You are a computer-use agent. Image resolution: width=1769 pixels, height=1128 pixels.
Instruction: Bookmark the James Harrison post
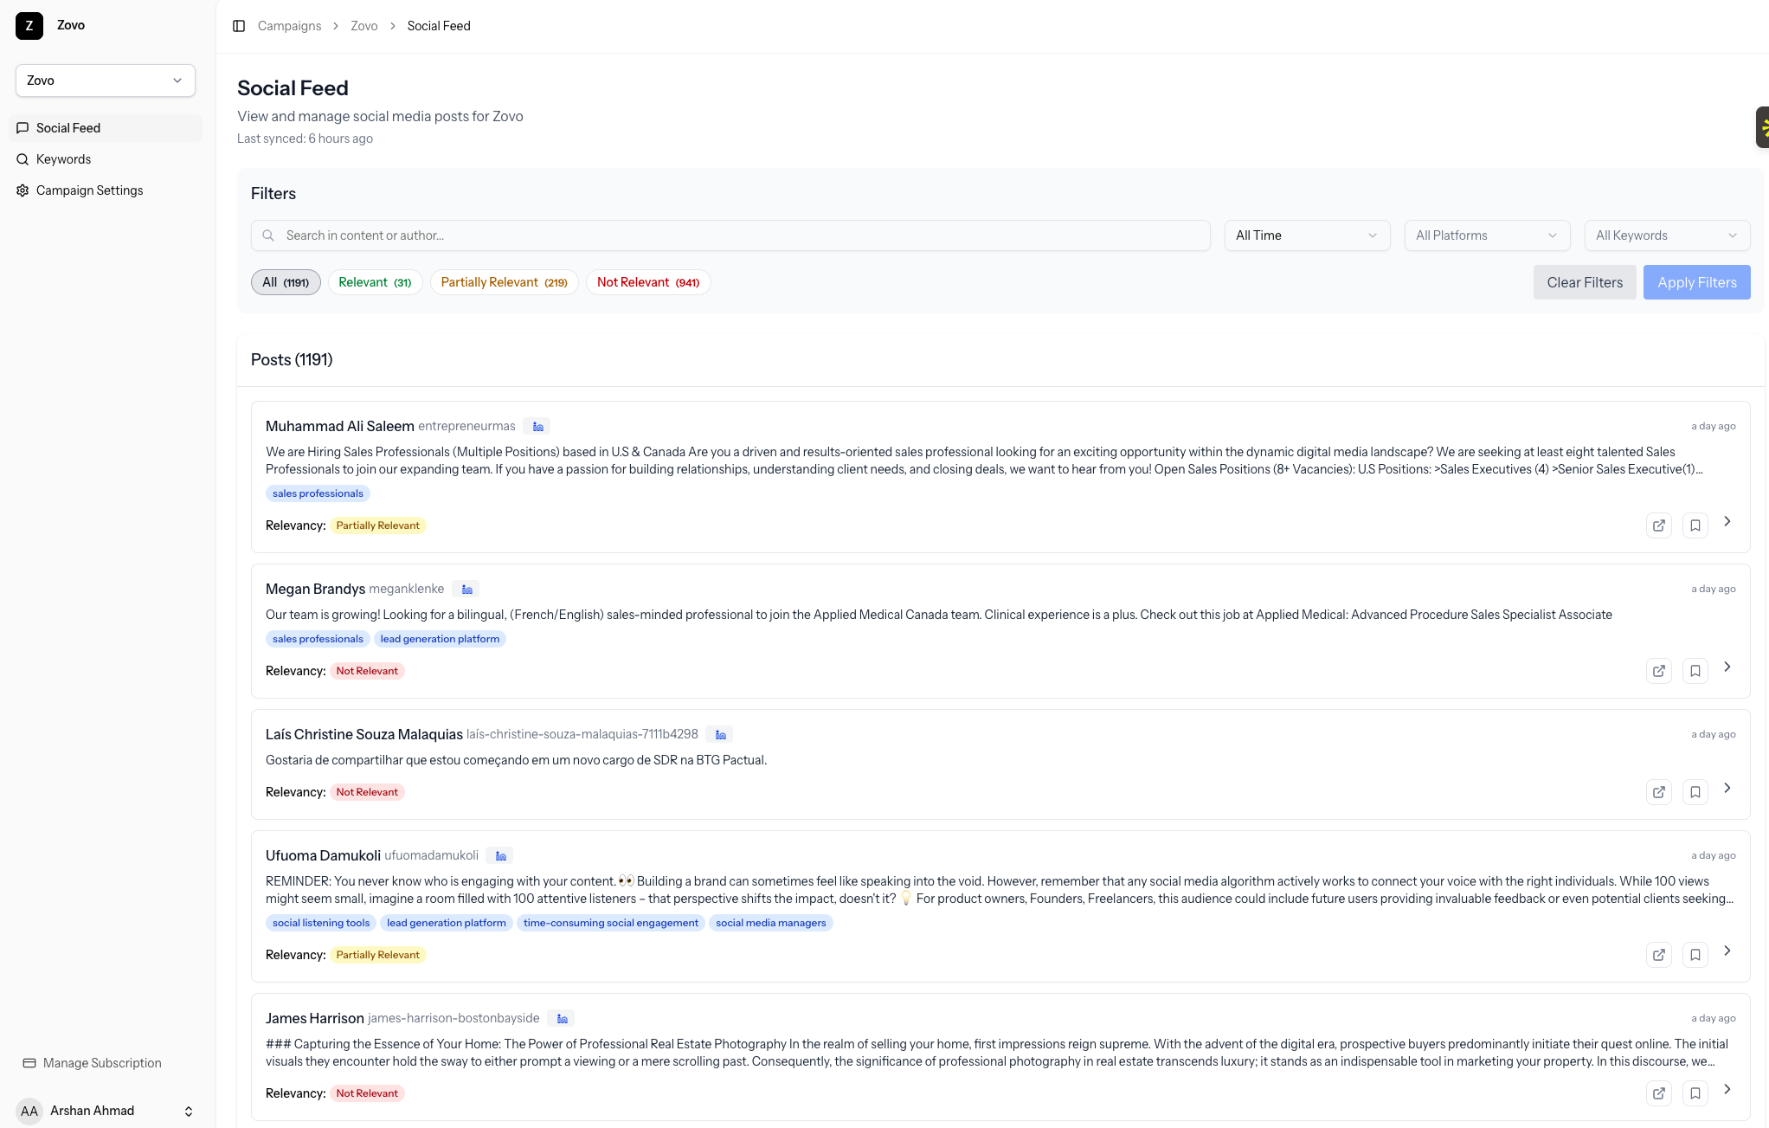click(x=1695, y=1093)
